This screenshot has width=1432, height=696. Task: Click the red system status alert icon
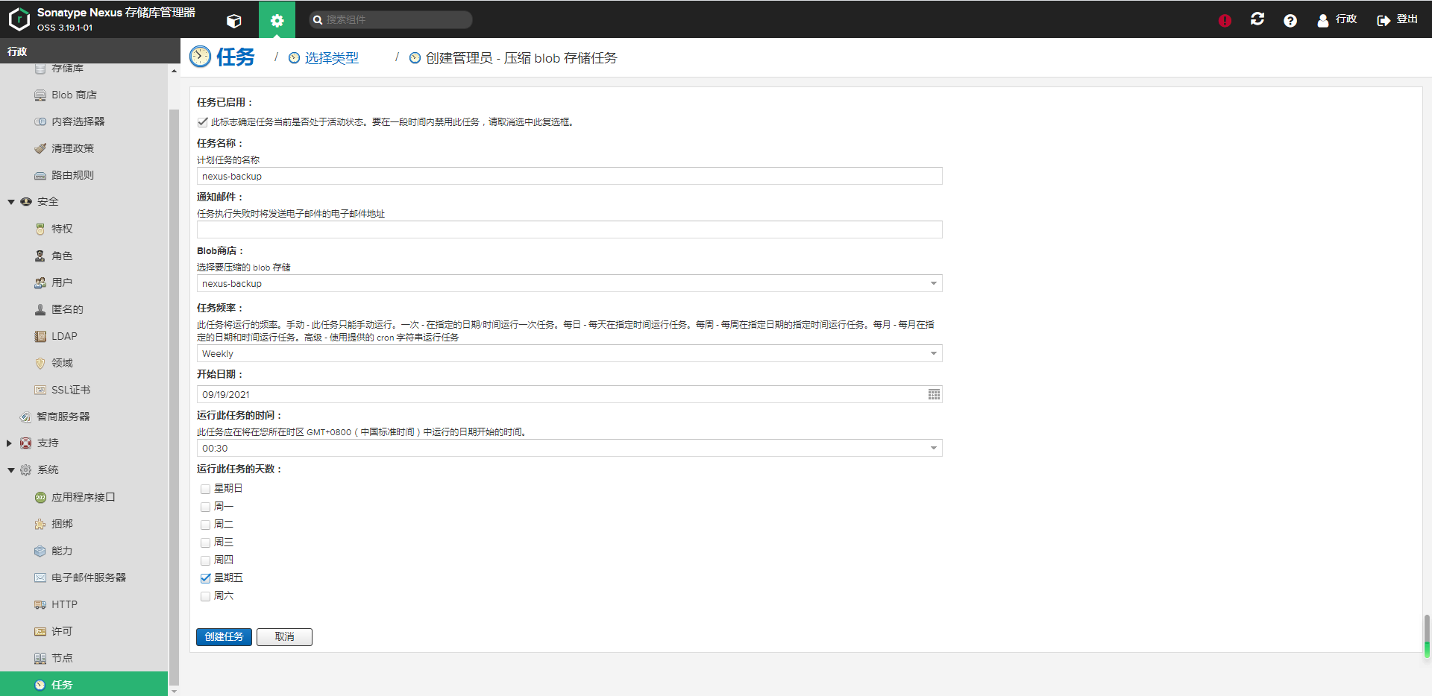tap(1225, 20)
